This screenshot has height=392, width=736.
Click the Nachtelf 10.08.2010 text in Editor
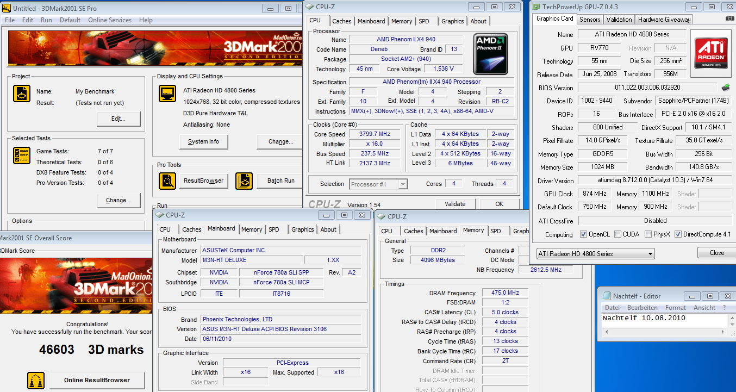[644, 318]
